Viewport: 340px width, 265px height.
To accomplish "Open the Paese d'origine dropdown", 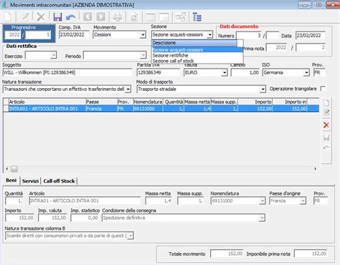I will pos(303,201).
